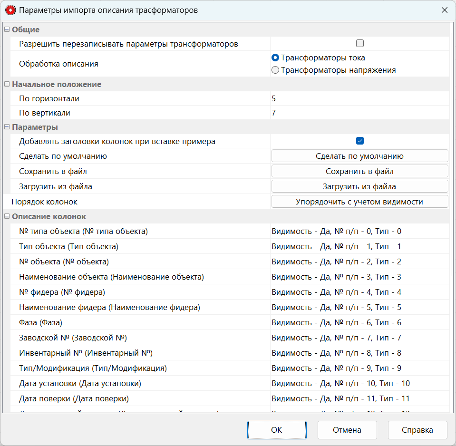Collapse the 'Начальное положение' section
Screen dimensions: 456x446
click(x=7, y=84)
